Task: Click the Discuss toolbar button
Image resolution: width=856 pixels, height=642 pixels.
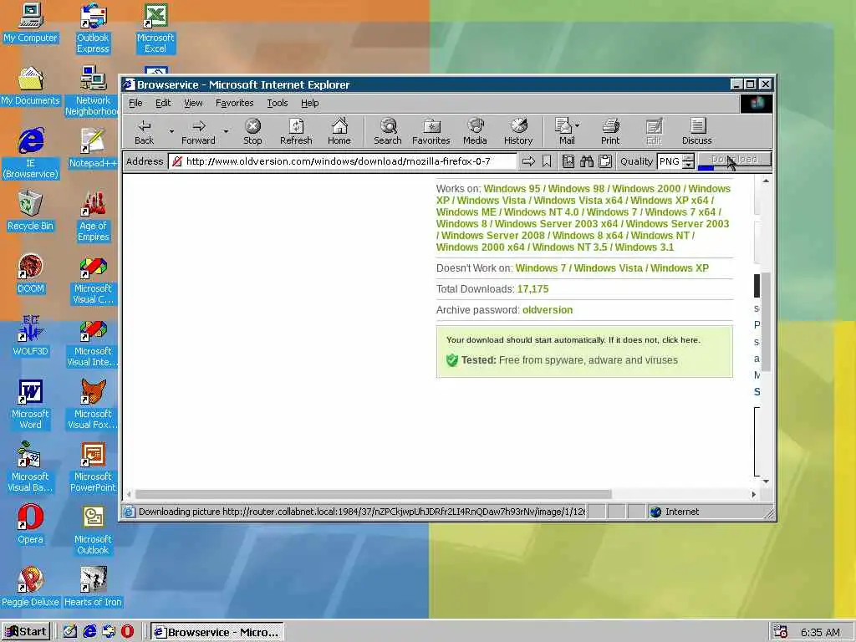Action: [x=696, y=131]
